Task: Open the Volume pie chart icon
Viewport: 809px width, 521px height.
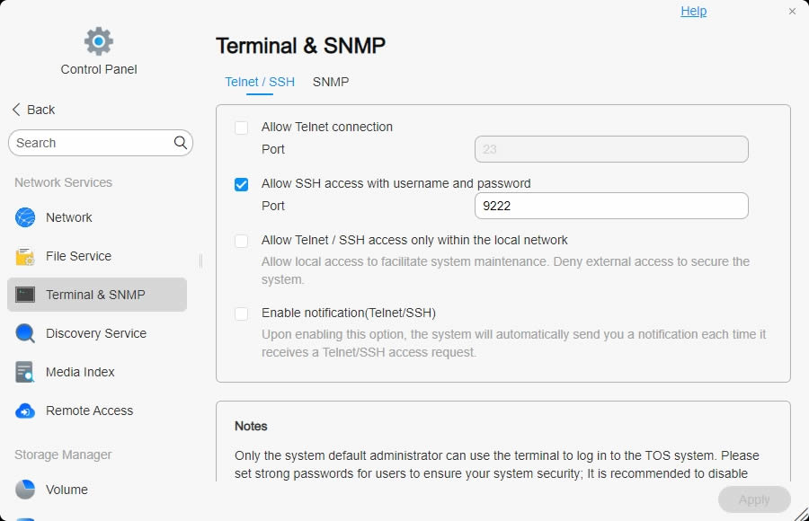Action: point(25,490)
